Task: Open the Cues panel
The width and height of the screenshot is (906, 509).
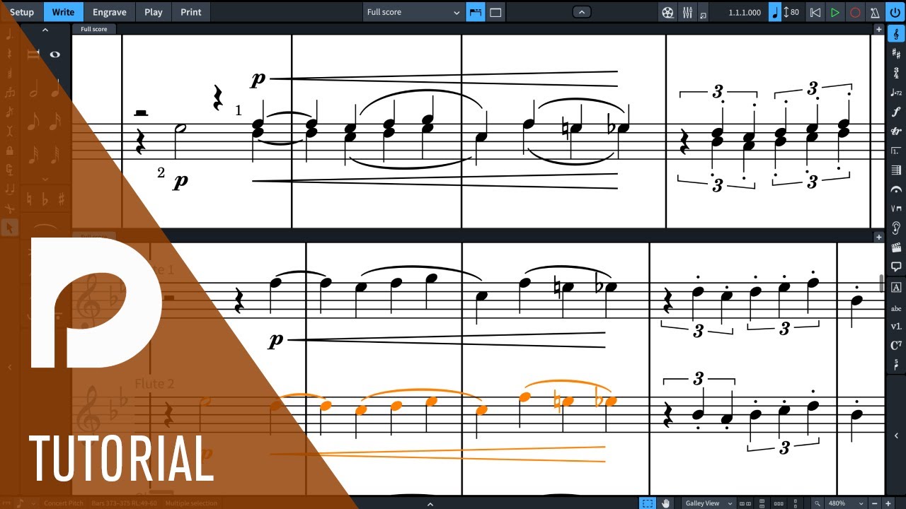Action: click(896, 228)
